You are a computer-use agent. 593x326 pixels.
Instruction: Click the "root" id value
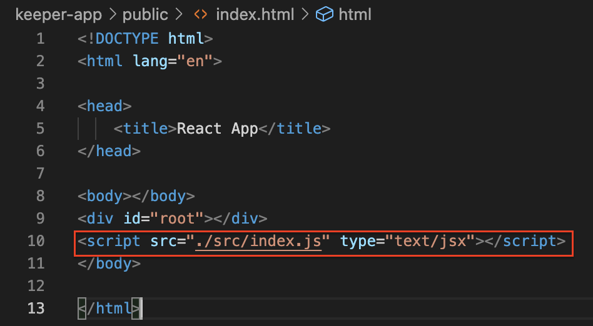(177, 219)
